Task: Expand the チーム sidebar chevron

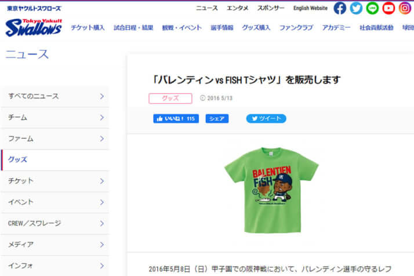Action: pos(102,118)
